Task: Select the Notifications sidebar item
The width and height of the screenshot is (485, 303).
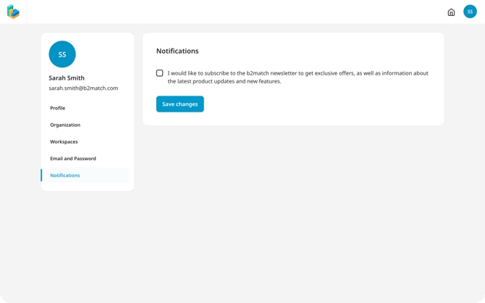Action: [x=65, y=175]
